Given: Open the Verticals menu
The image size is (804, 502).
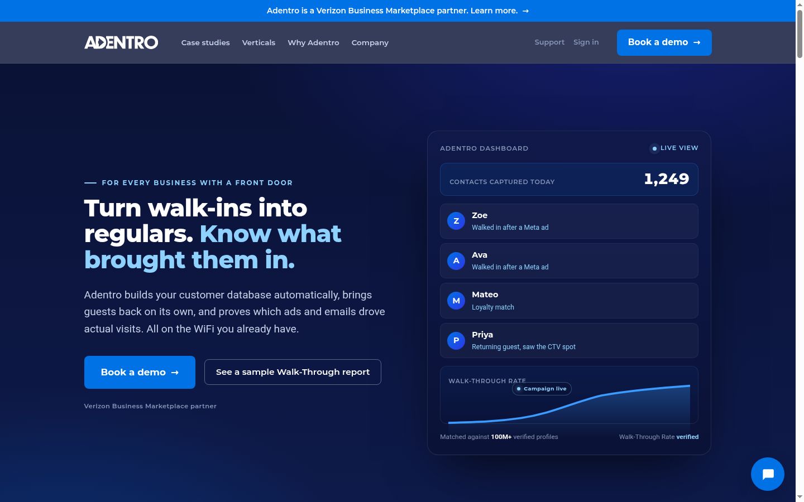Looking at the screenshot, I should click(x=259, y=42).
